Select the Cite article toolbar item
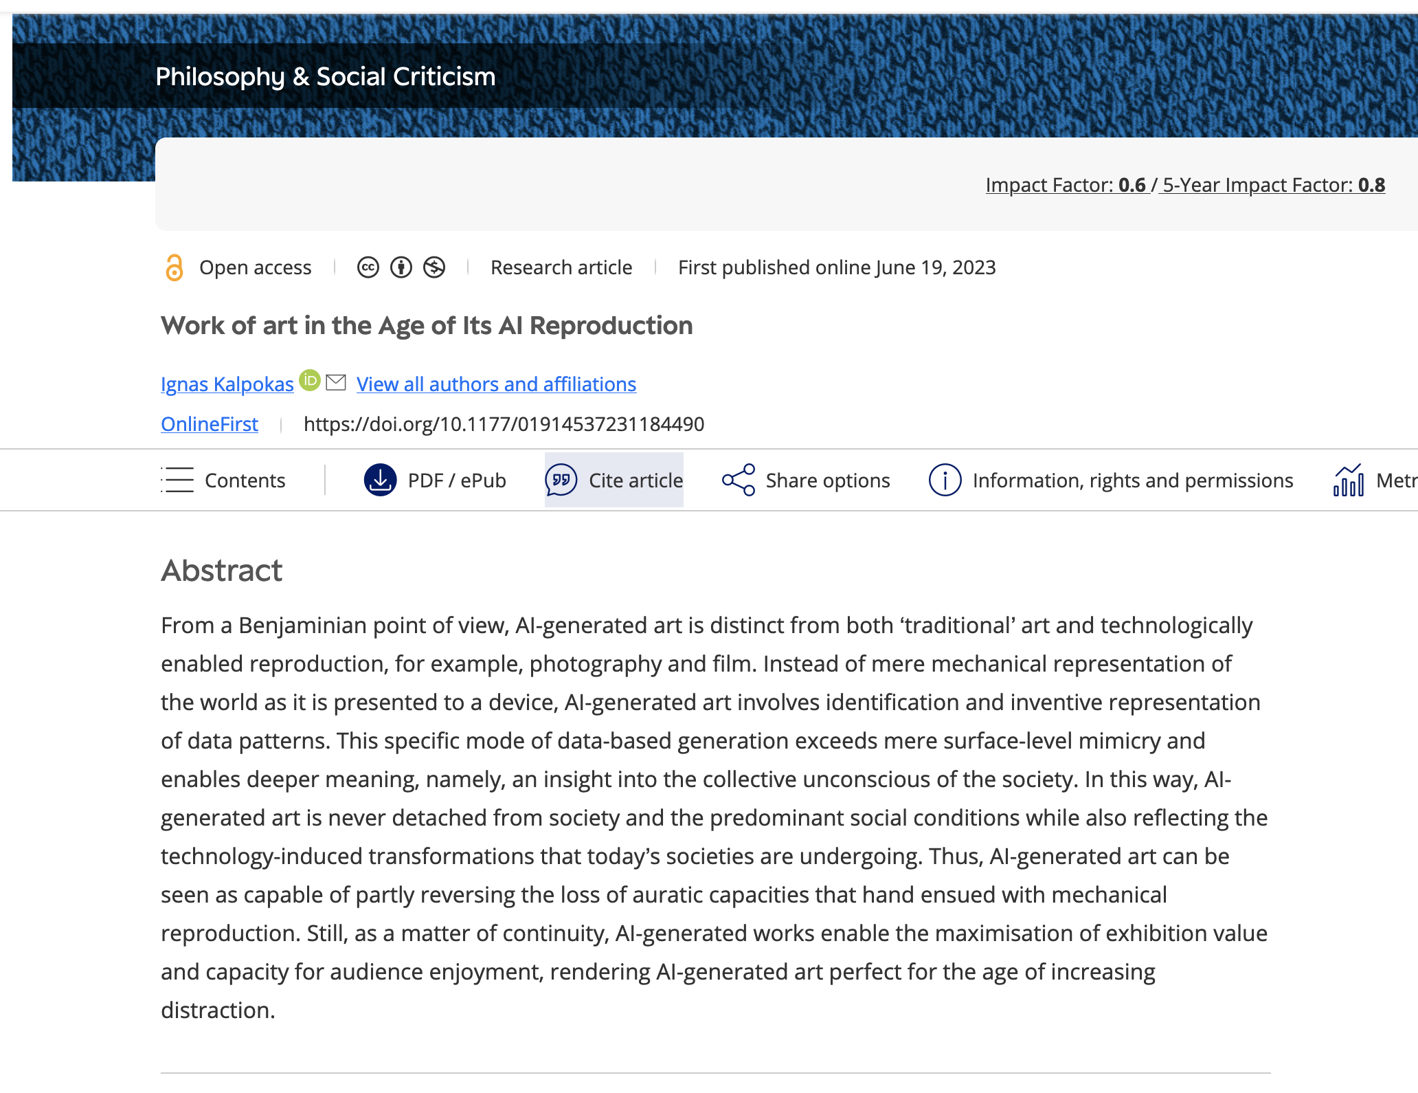The height and width of the screenshot is (1093, 1418). point(635,481)
